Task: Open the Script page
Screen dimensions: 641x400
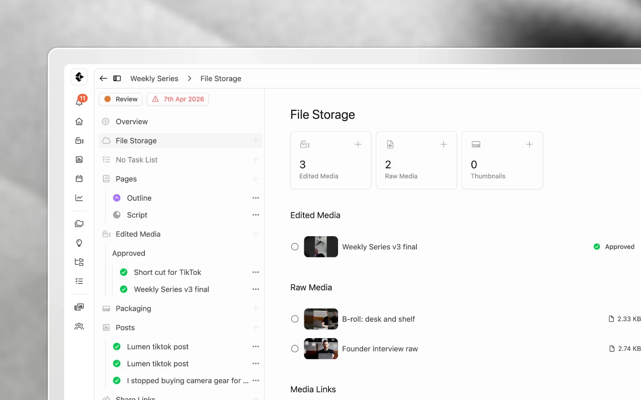Action: [137, 215]
